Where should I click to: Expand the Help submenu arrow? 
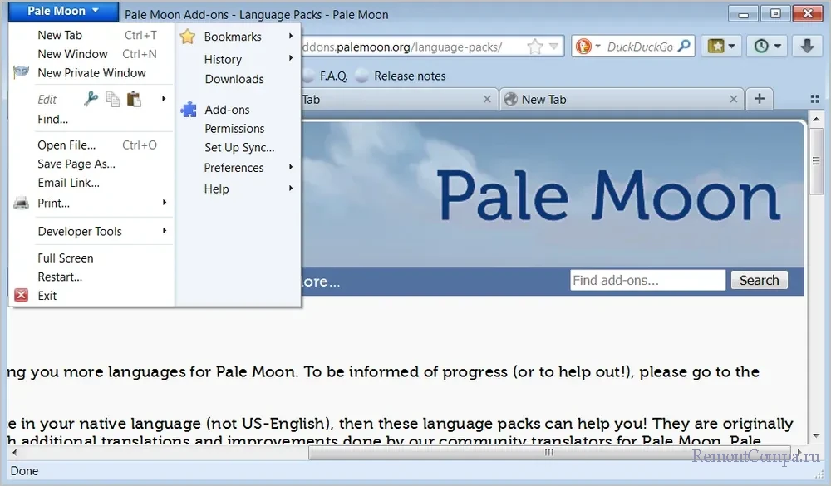pyautogui.click(x=291, y=188)
